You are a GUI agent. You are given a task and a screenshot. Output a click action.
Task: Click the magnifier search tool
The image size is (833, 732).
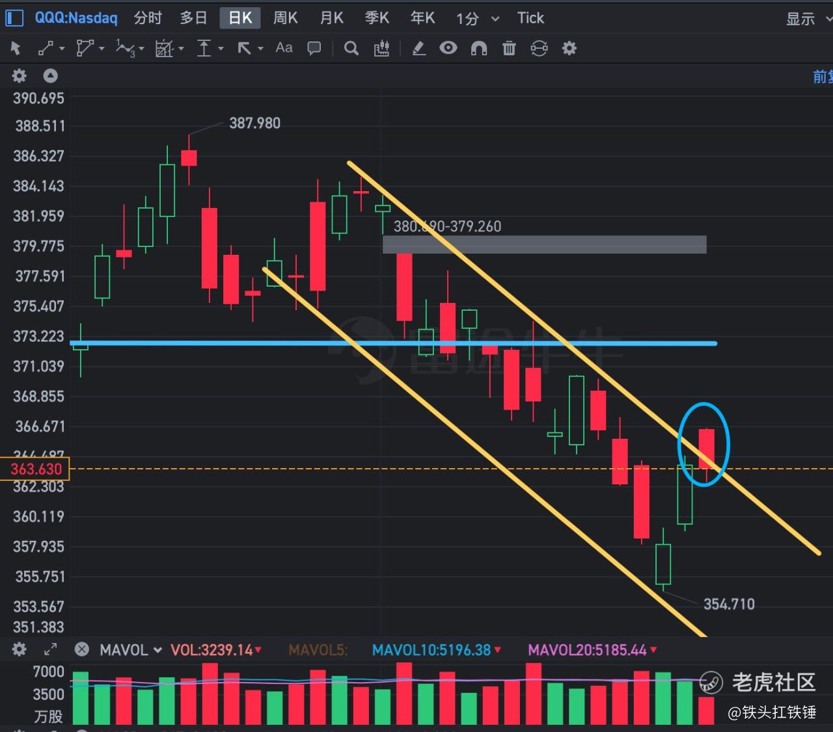point(351,48)
